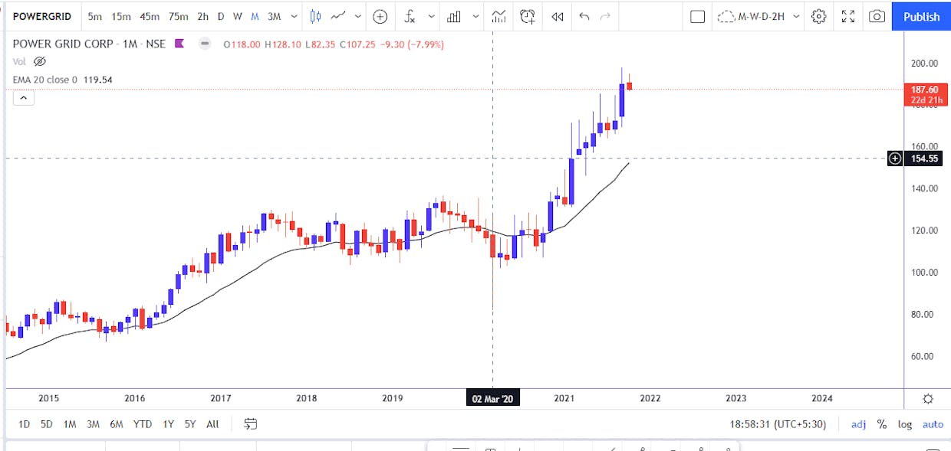Select the line chart style icon
The height and width of the screenshot is (451, 951).
click(337, 16)
